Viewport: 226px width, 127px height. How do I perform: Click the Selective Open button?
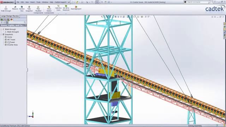(x=58, y=8)
